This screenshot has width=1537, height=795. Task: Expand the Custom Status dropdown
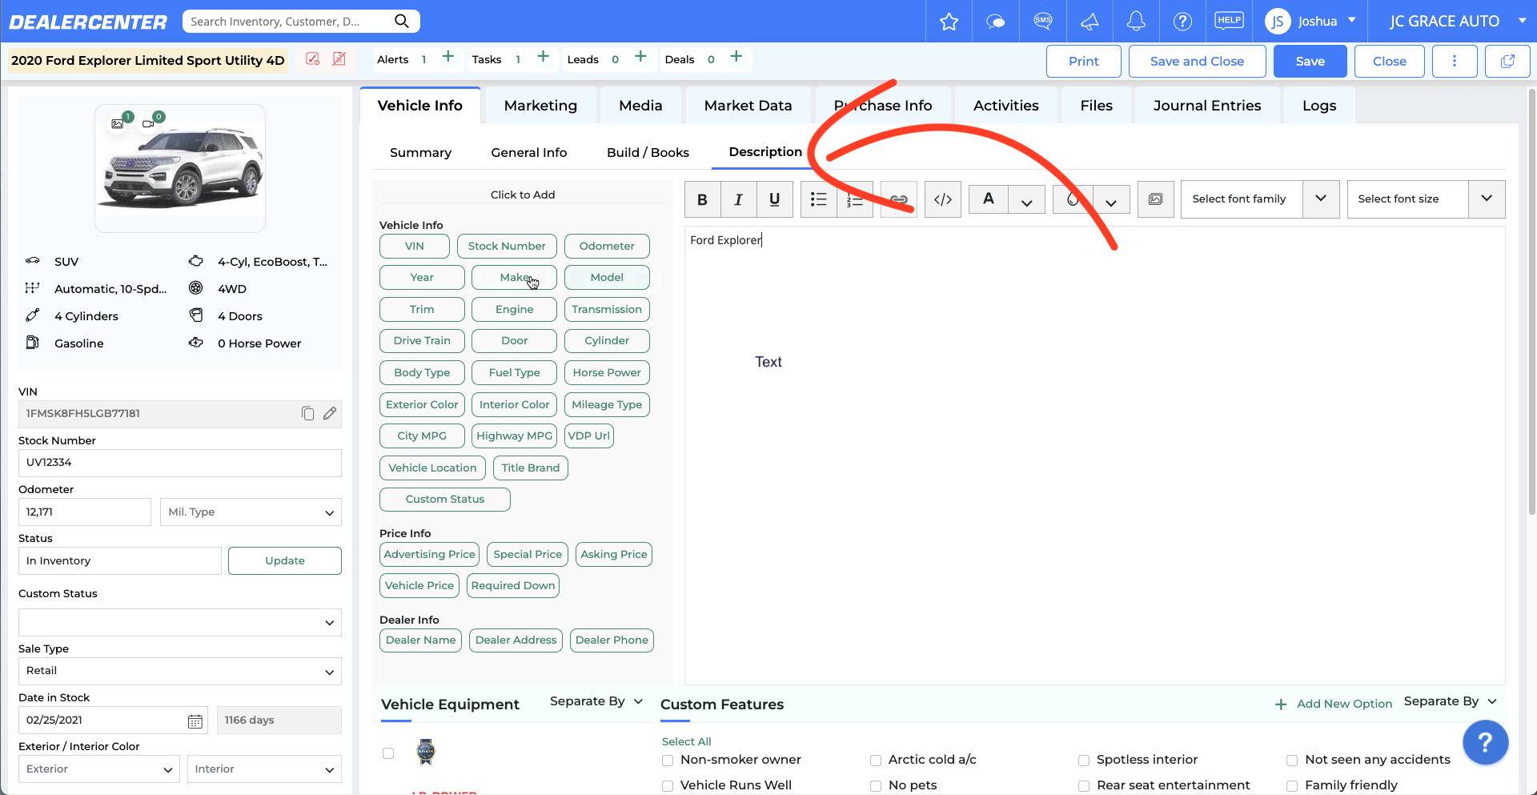(x=180, y=623)
